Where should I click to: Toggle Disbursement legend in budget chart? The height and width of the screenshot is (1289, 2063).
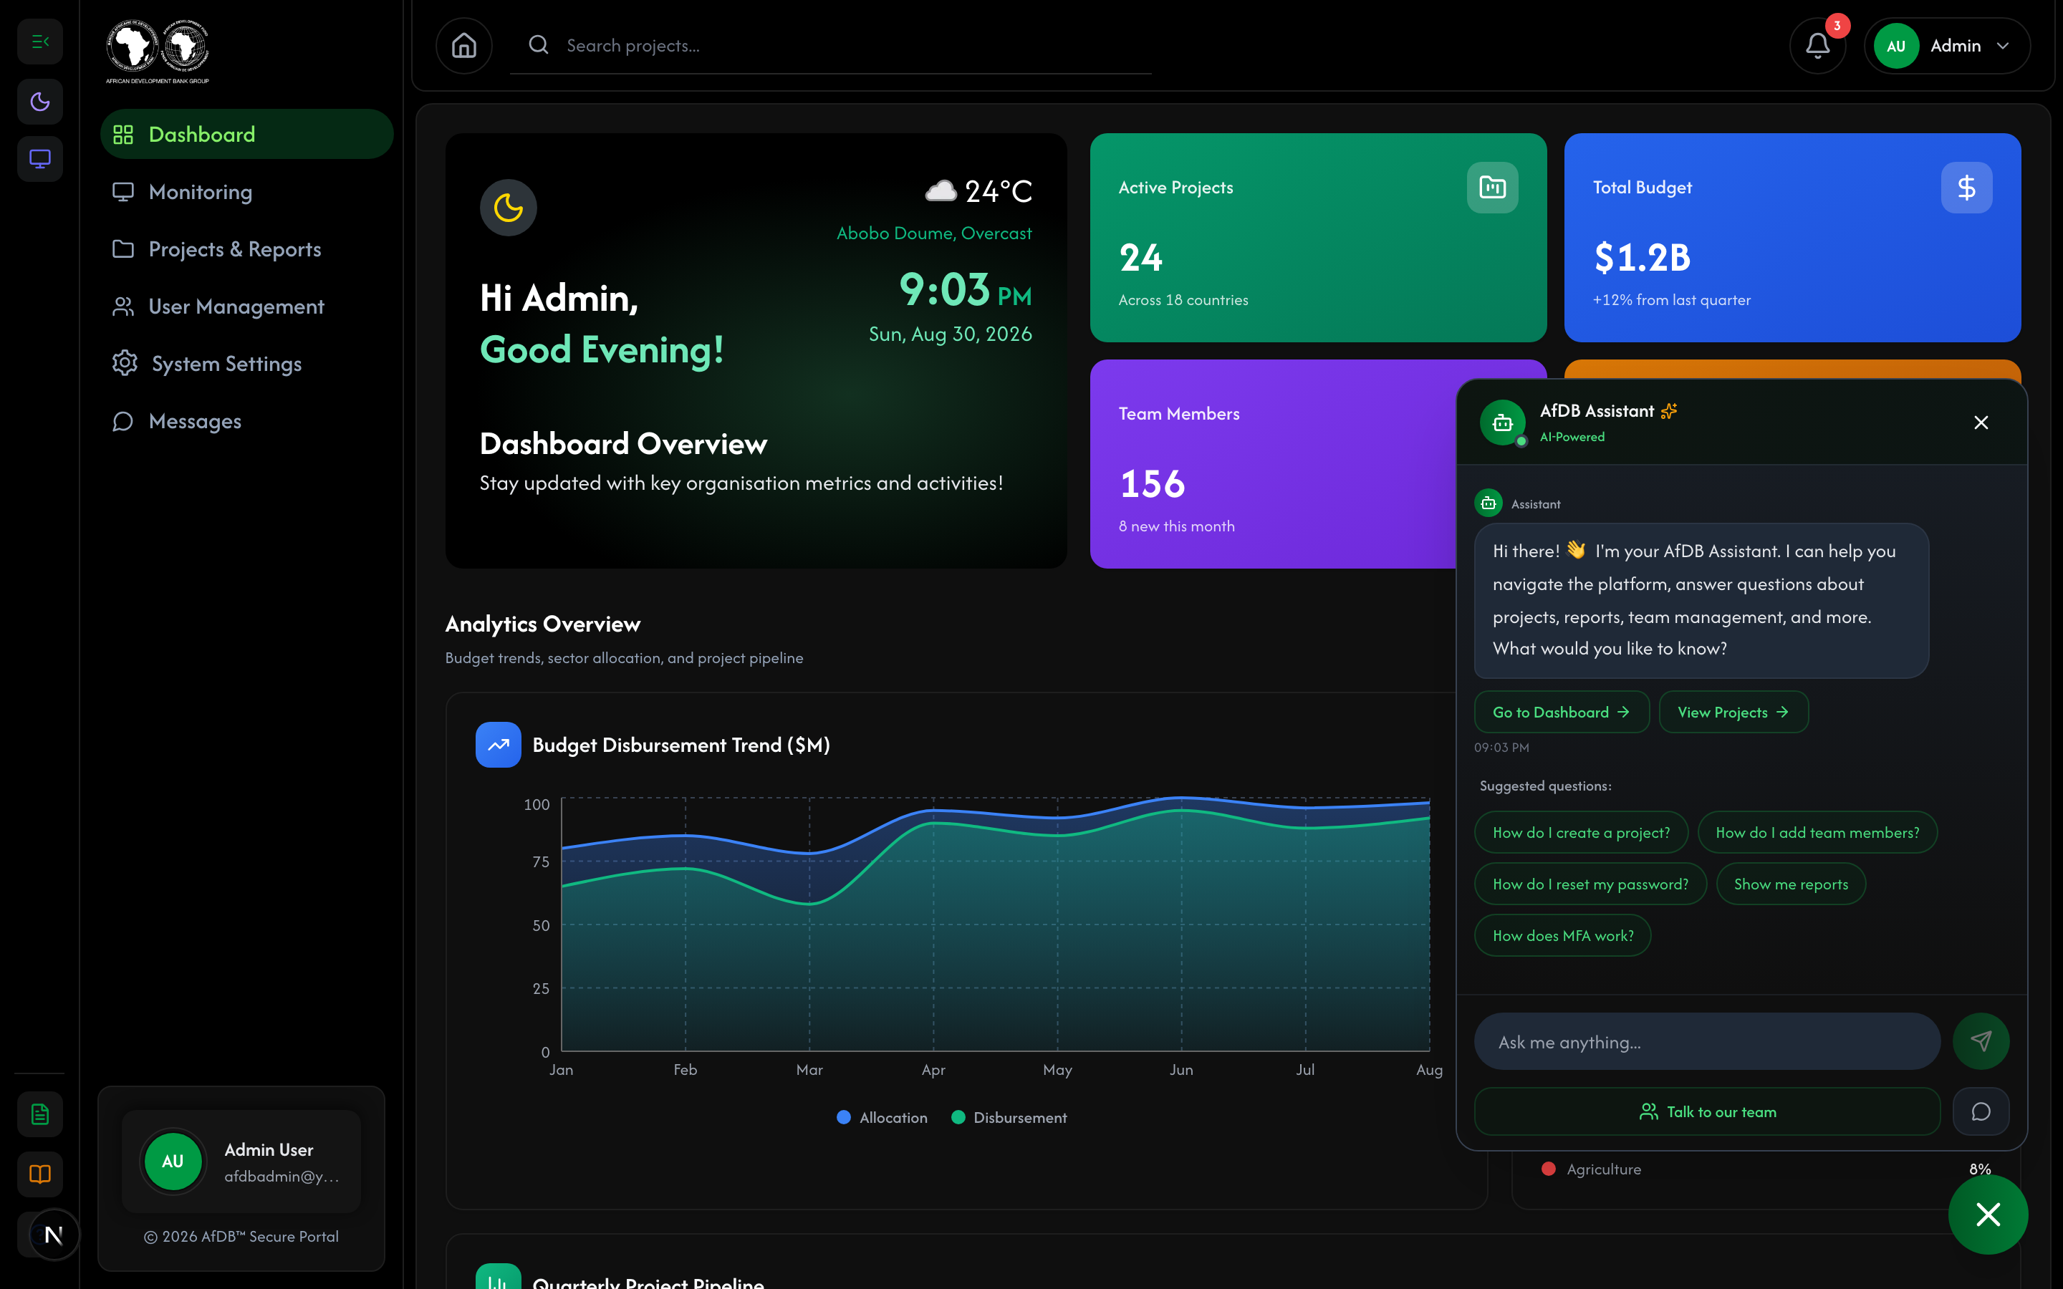[1009, 1118]
